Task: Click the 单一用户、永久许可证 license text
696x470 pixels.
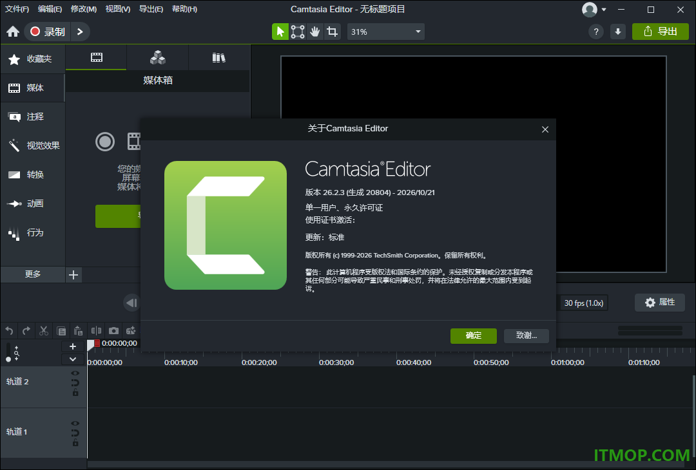Action: pos(344,207)
